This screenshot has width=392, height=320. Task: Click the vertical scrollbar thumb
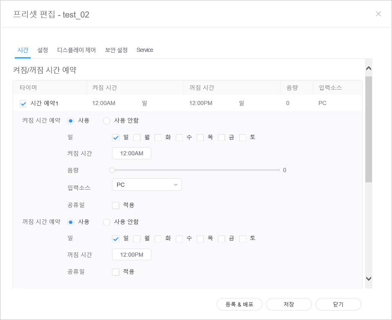[369, 129]
